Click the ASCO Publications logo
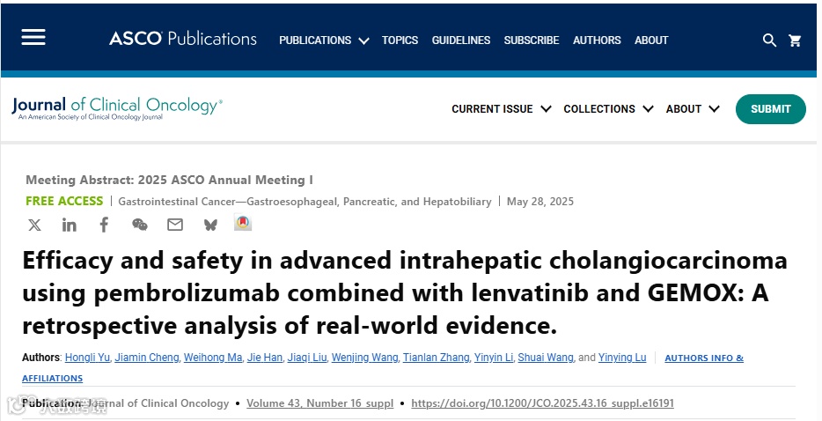Image resolution: width=822 pixels, height=421 pixels. [183, 39]
